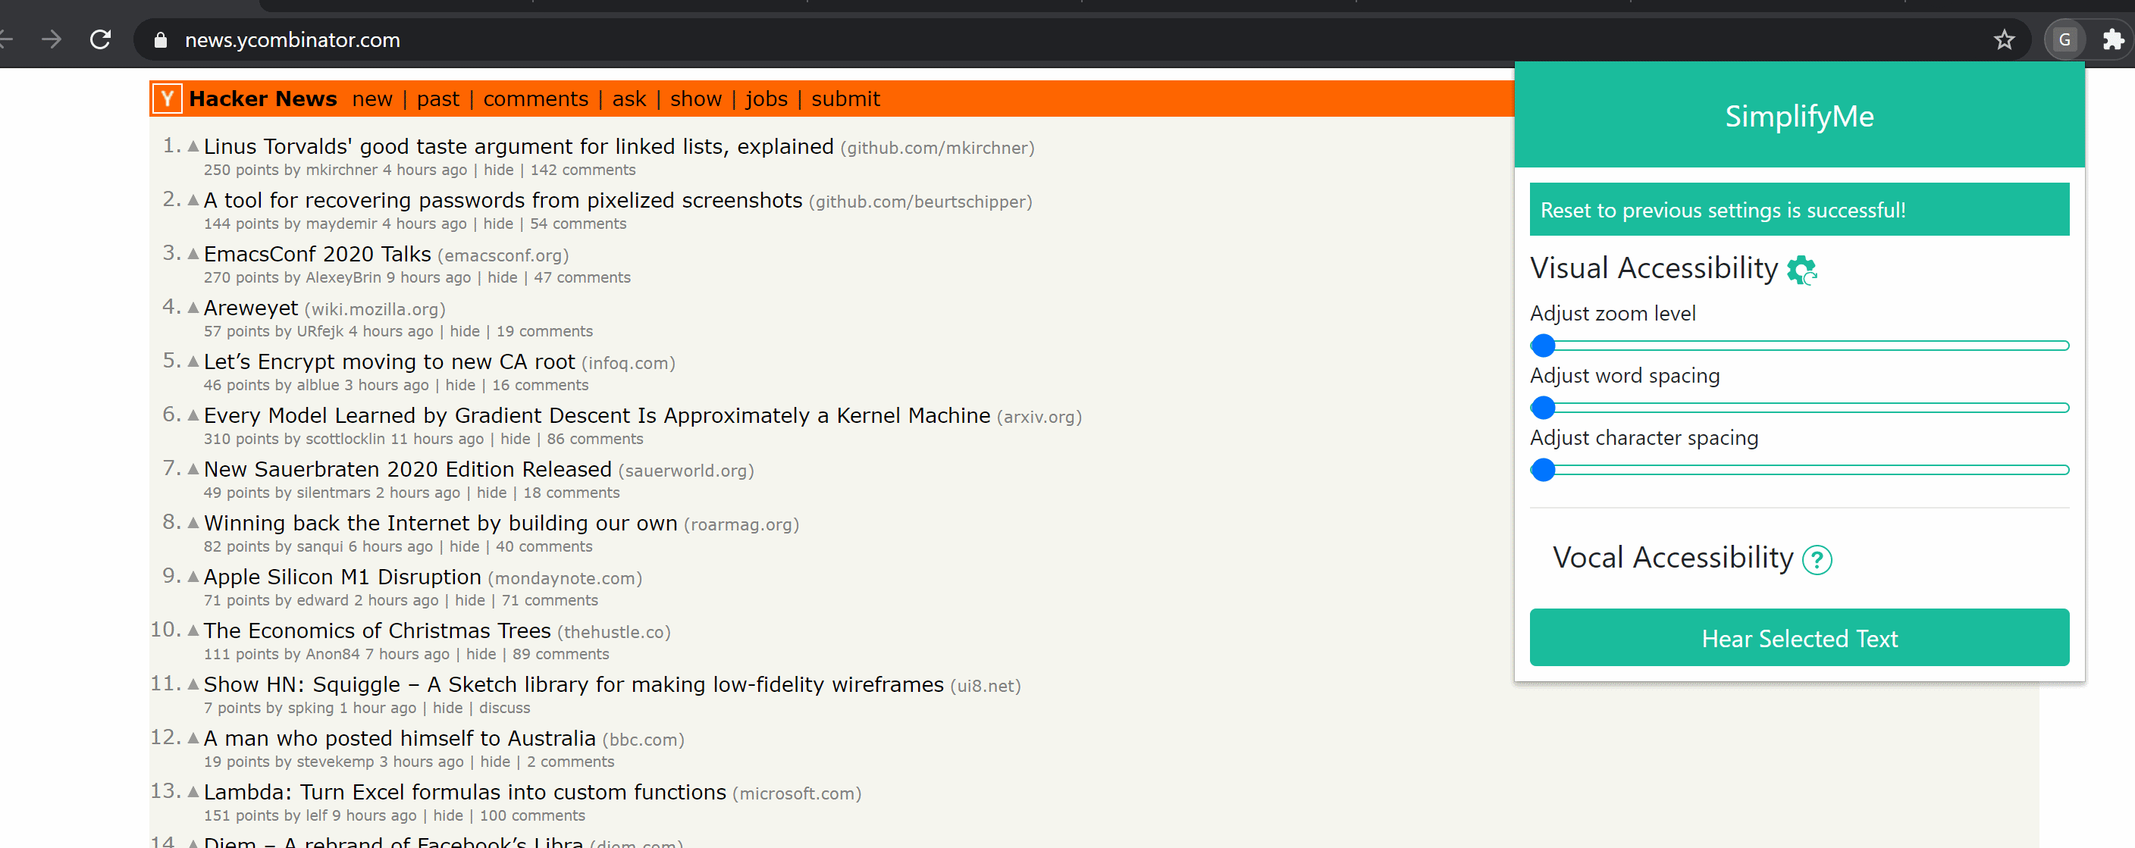The width and height of the screenshot is (2135, 848).
Task: Click the padlock icon in the address bar
Action: point(159,39)
